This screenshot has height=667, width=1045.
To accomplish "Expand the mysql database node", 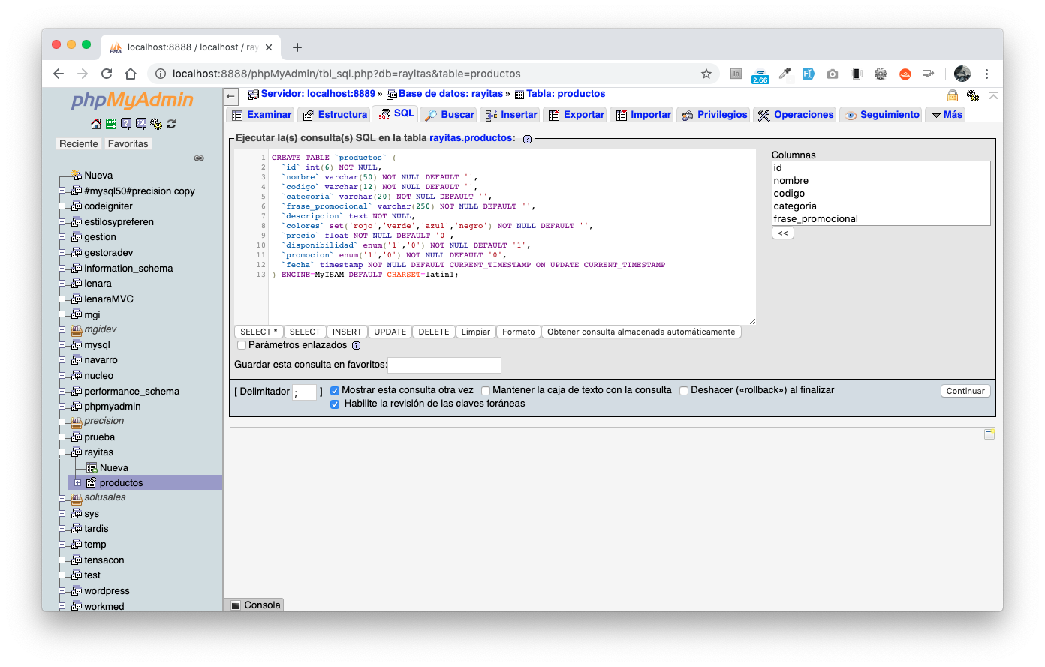I will click(62, 345).
